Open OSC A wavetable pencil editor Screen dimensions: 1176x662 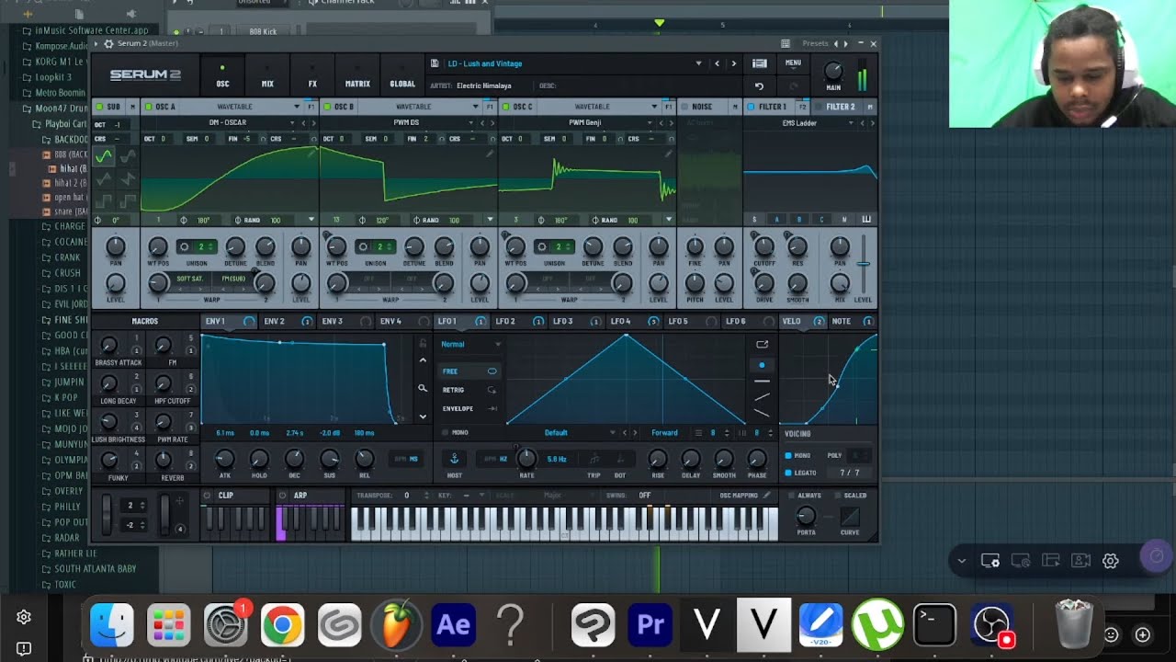311,154
